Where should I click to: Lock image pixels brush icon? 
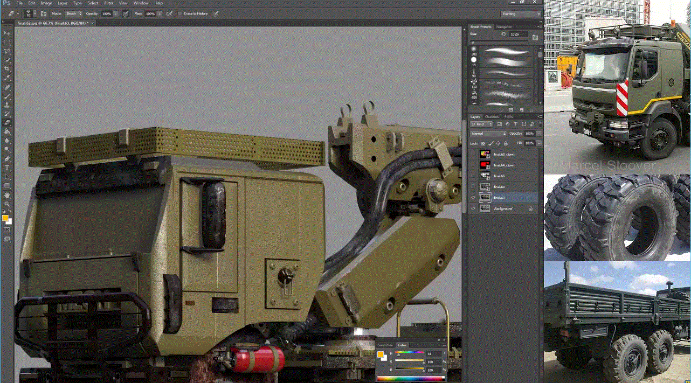(x=491, y=143)
